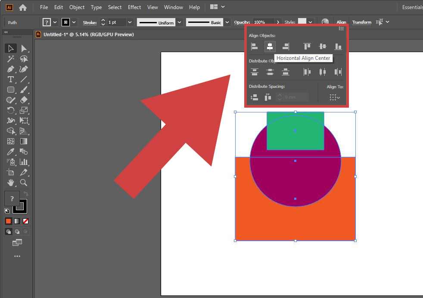The image size is (423, 298).
Task: Open the stroke weight dropdown
Action: [x=130, y=22]
